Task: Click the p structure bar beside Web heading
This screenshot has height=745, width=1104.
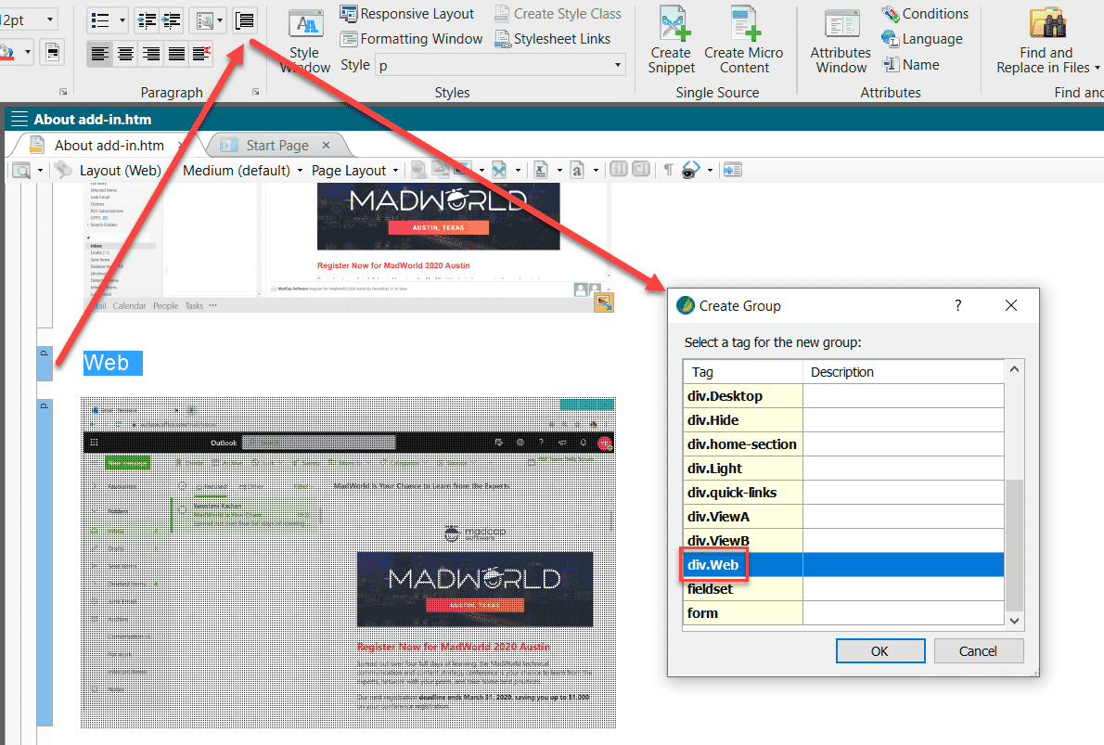Action: pos(45,364)
